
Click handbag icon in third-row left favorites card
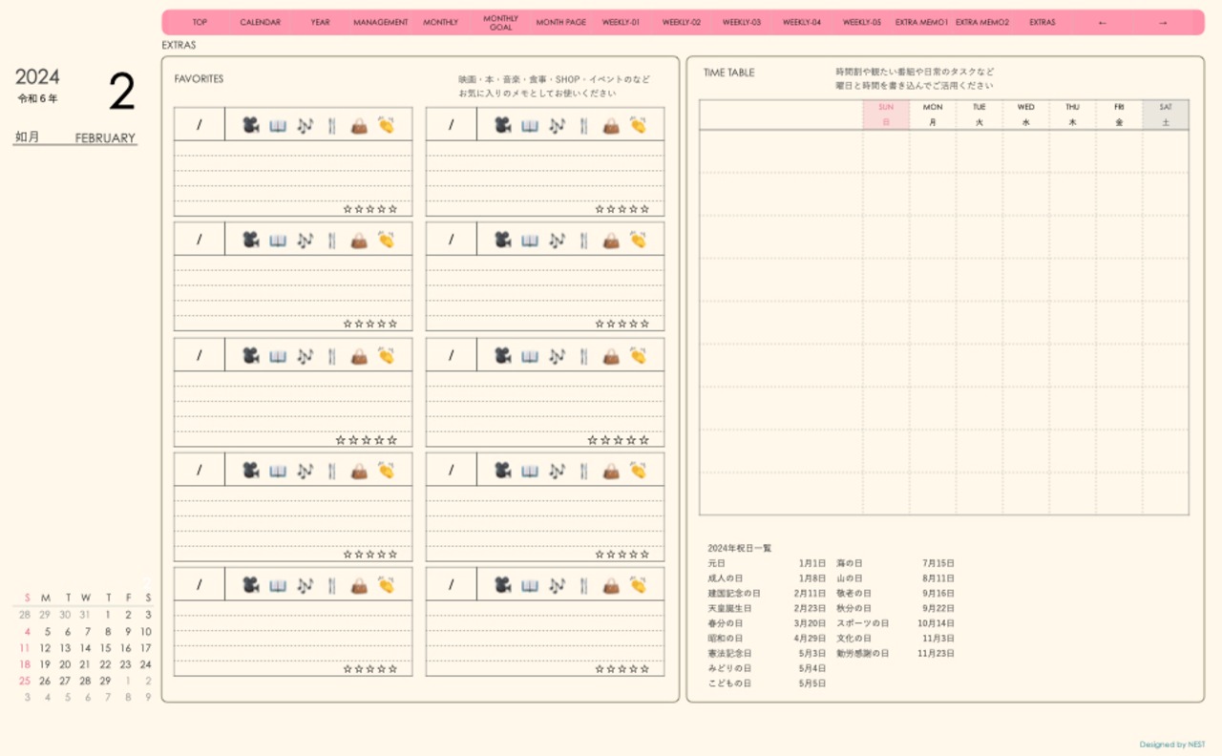359,355
